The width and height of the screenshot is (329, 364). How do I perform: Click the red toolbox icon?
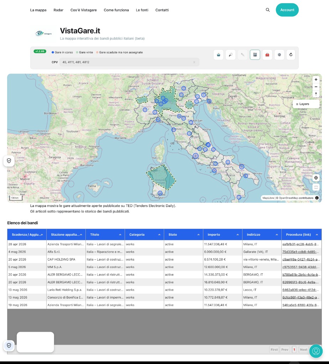[267, 55]
